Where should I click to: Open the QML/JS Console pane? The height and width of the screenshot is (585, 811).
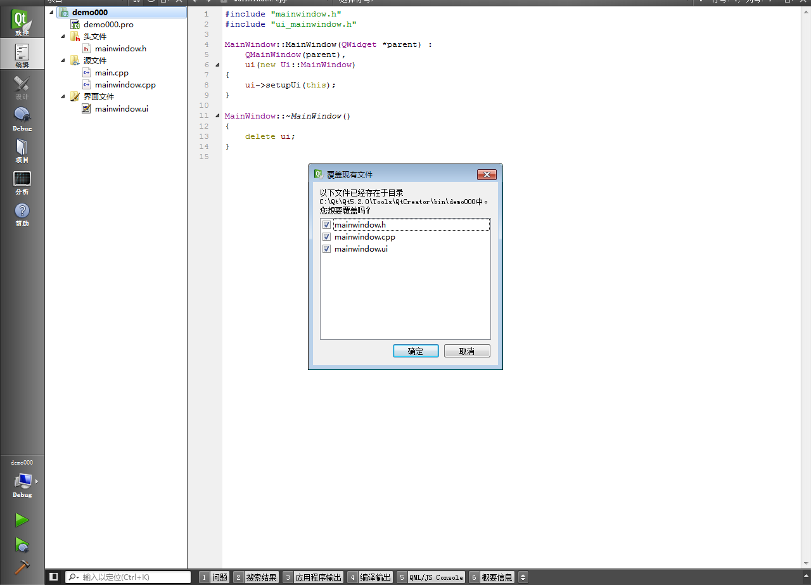pyautogui.click(x=431, y=577)
